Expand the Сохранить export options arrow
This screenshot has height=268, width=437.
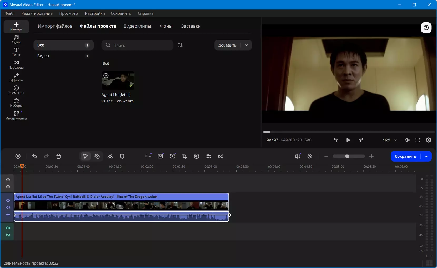(x=426, y=156)
